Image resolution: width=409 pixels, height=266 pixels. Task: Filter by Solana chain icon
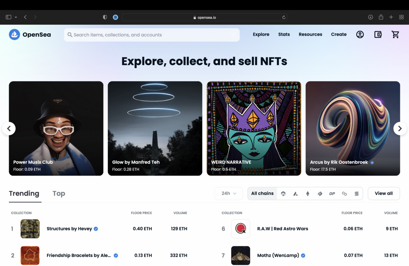pos(357,194)
